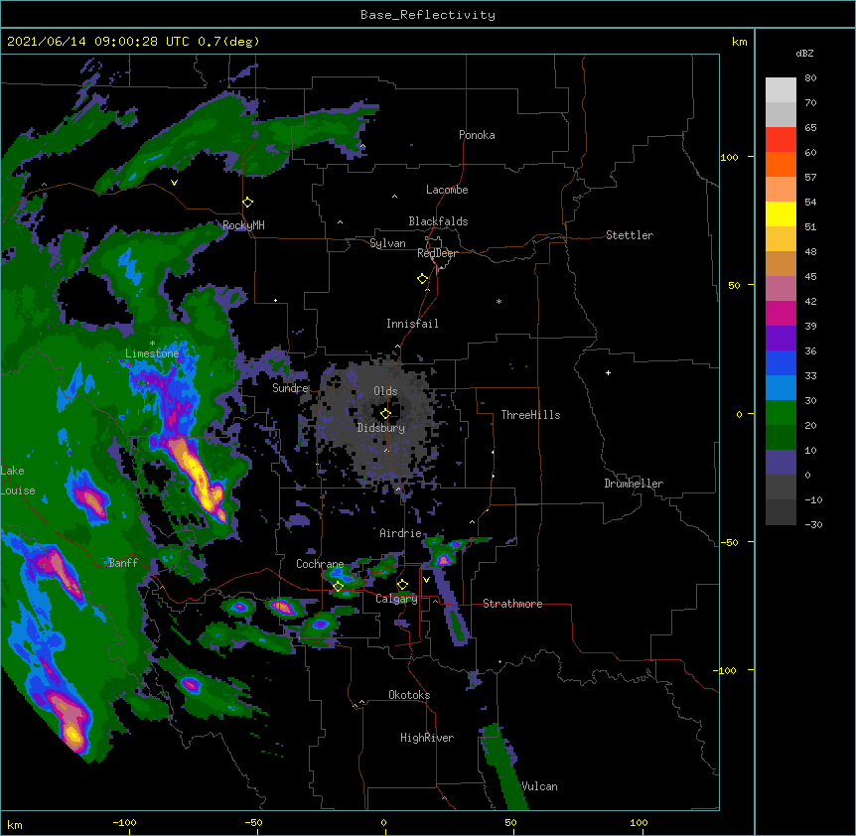Viewport: 856px width, 836px height.
Task: Select the yellow diamond marker south of RedDeer
Action: pos(423,279)
